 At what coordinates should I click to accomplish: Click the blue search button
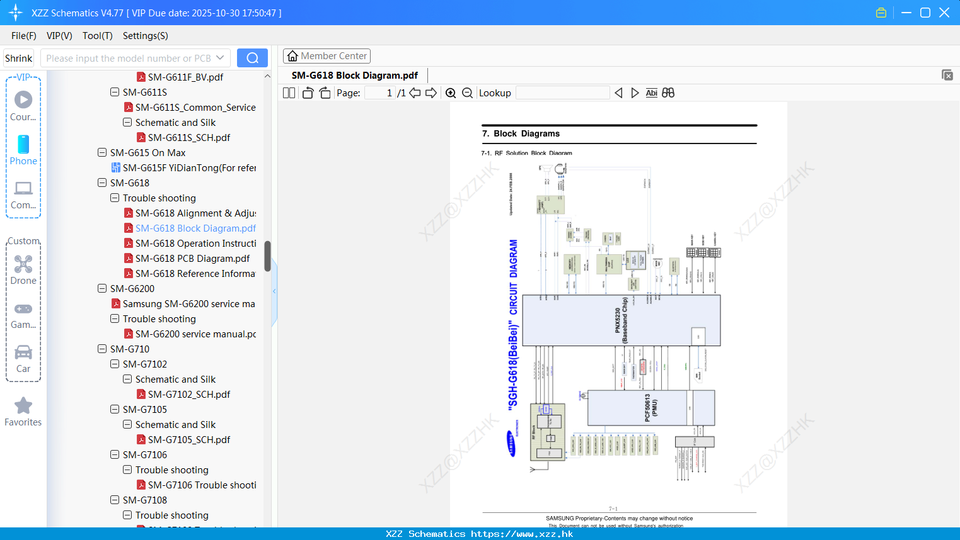point(252,58)
